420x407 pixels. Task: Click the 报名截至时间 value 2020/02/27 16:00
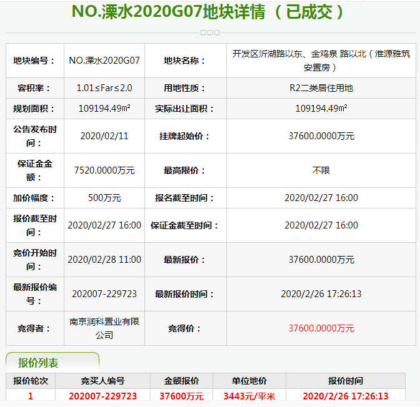tap(321, 198)
